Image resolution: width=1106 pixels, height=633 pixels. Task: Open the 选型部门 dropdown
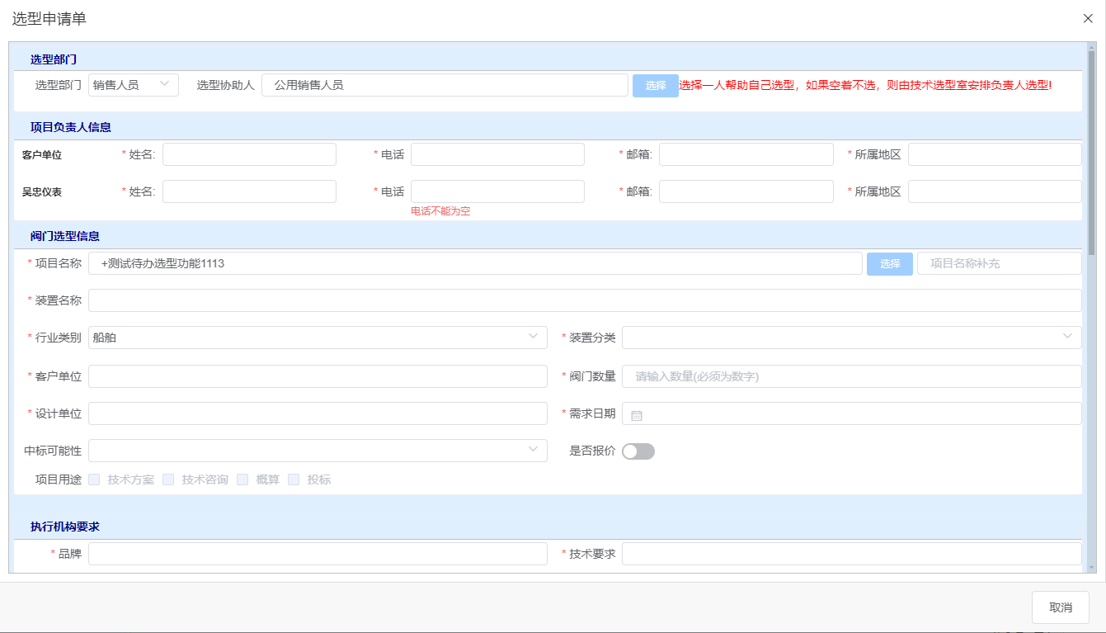click(x=134, y=85)
